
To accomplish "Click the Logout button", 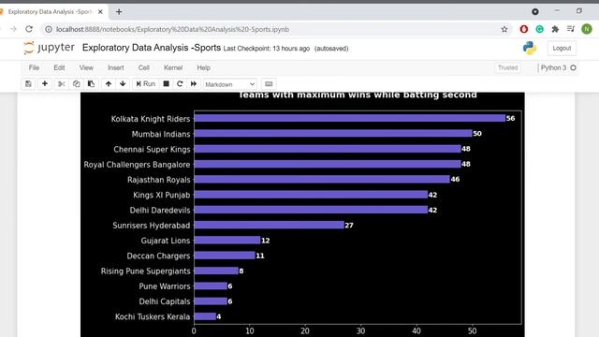I will [562, 48].
